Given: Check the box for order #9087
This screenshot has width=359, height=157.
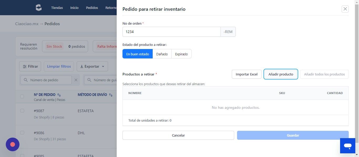Looking at the screenshot, I should click(x=22, y=111).
